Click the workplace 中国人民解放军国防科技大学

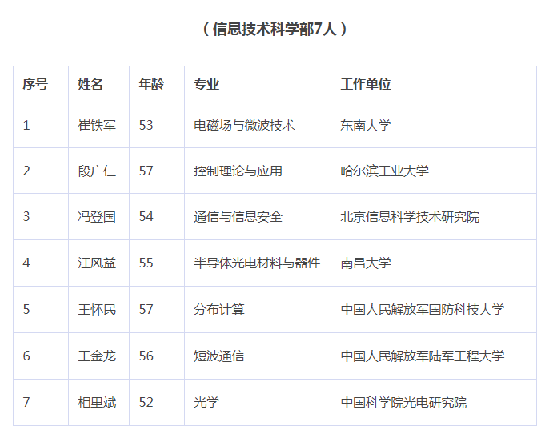423,310
